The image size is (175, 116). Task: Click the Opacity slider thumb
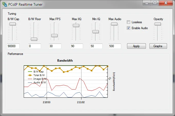click(x=158, y=24)
